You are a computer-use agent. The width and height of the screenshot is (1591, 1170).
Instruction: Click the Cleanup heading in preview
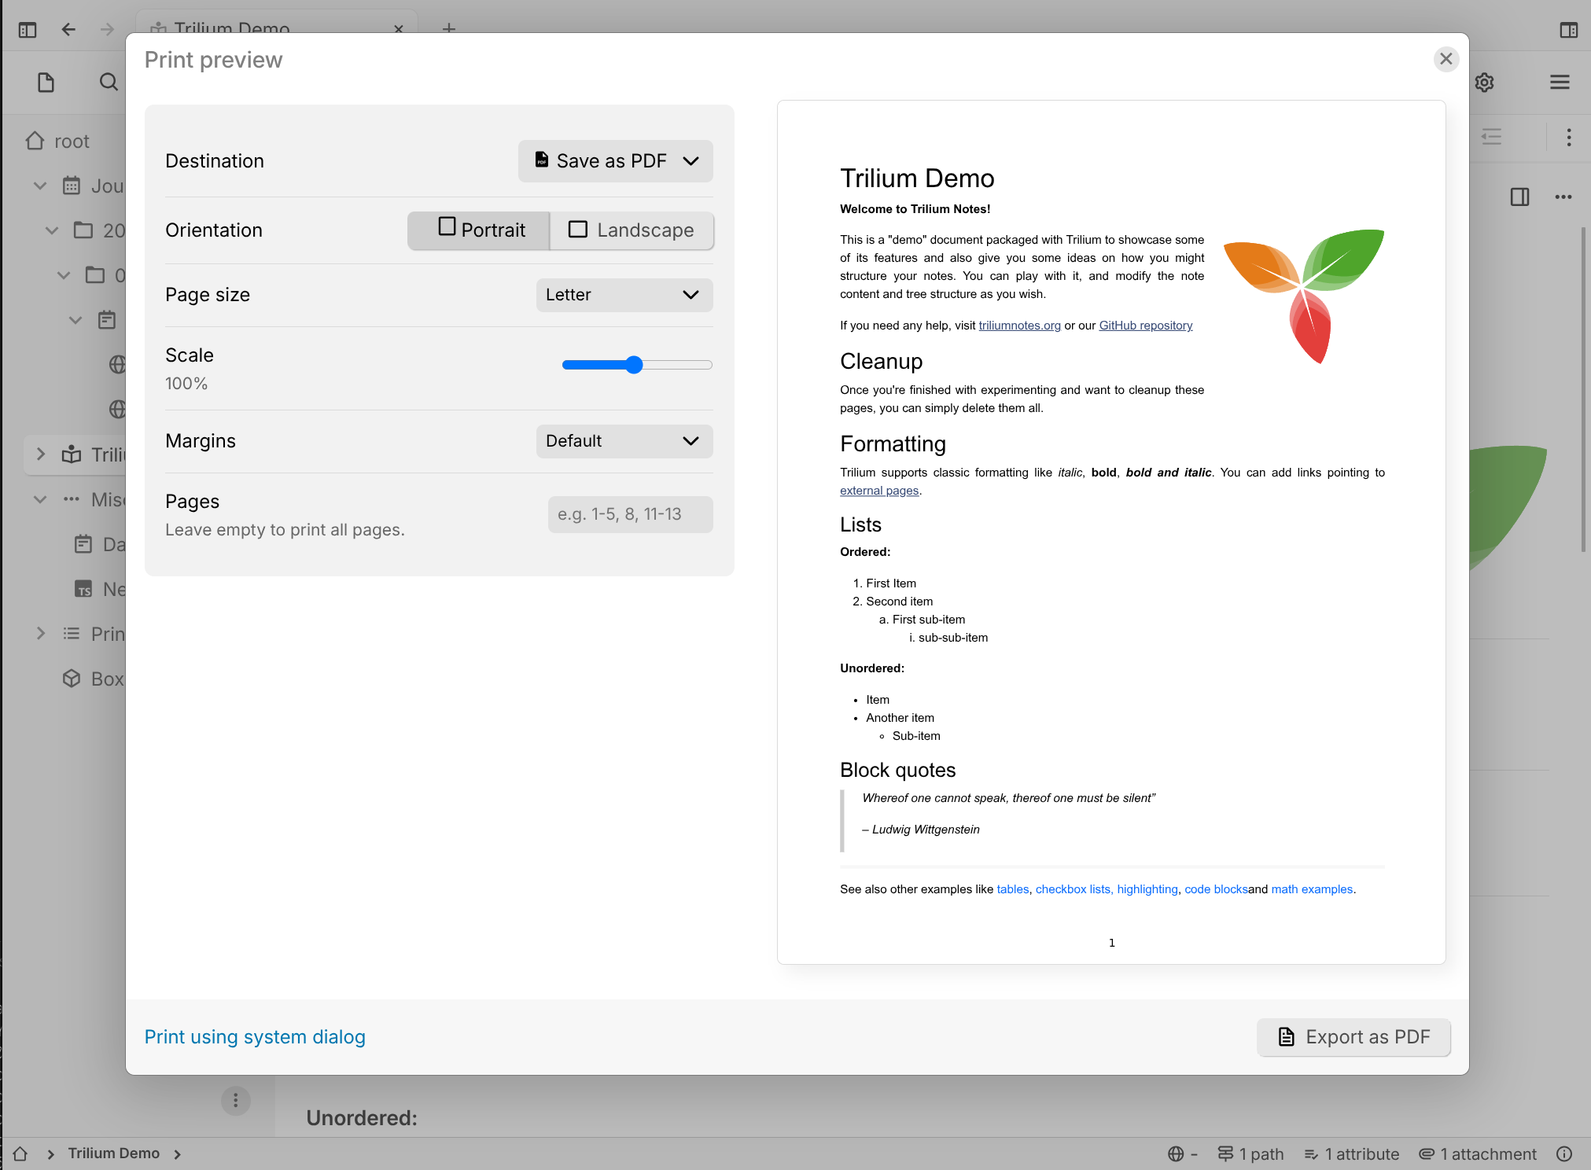click(x=881, y=362)
